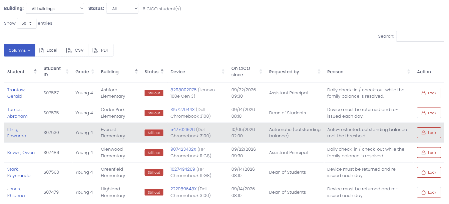This screenshot has width=449, height=204.
Task: Sort by Student column
Action: [22, 72]
